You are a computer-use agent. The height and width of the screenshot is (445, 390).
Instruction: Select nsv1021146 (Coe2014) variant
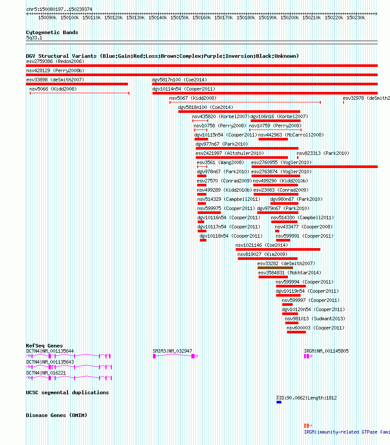[262, 245]
